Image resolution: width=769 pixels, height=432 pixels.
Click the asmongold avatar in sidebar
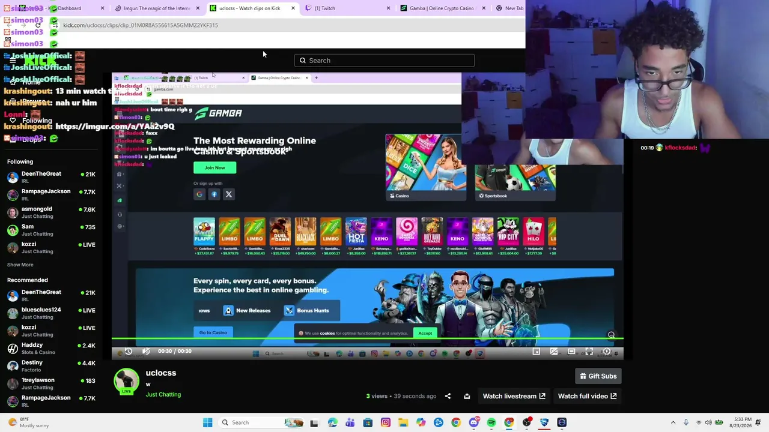click(13, 213)
